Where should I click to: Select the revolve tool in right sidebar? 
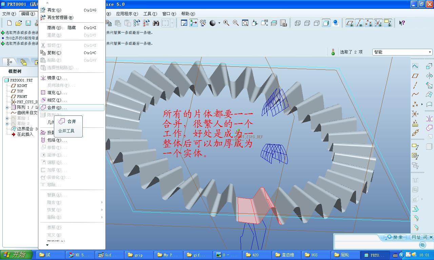tap(429, 76)
